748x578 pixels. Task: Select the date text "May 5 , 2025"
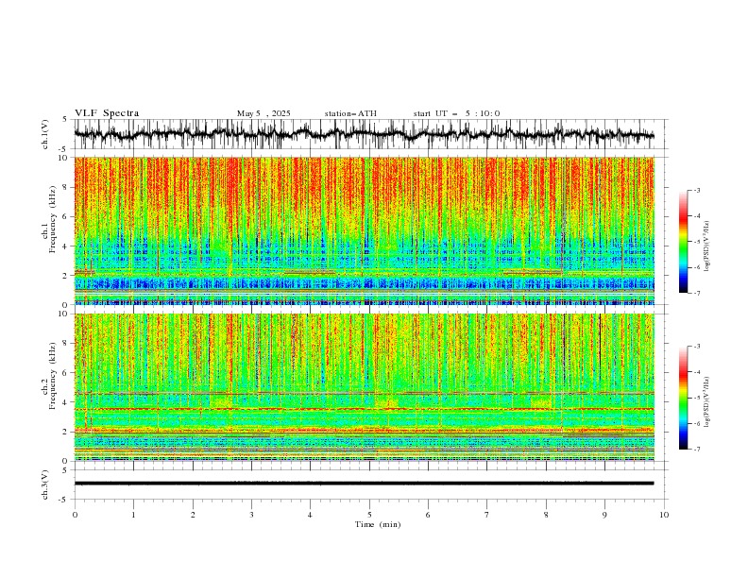[263, 113]
